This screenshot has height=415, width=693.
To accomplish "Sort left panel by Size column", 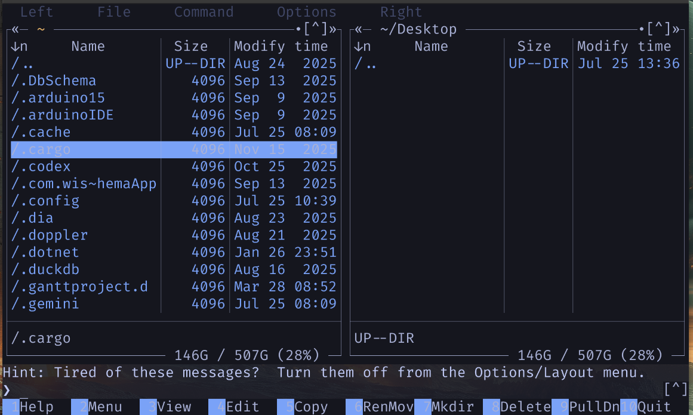I will pyautogui.click(x=191, y=47).
